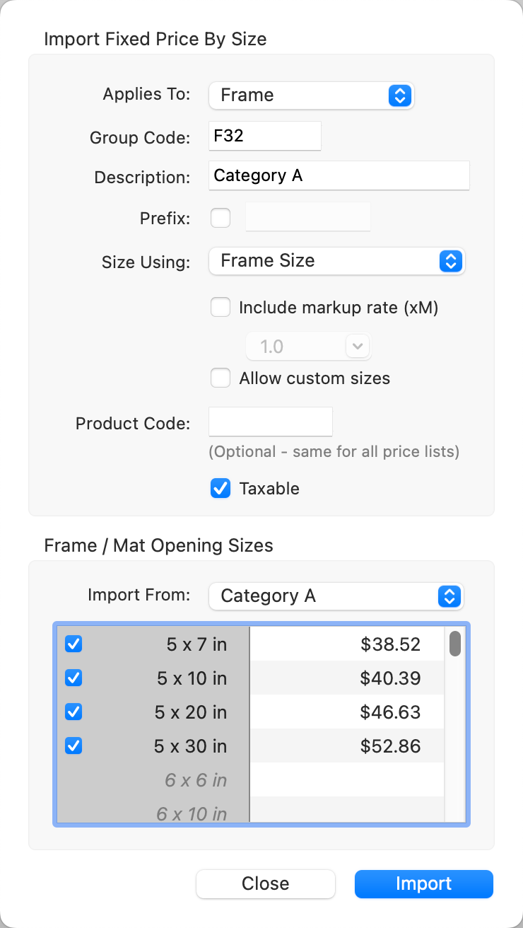Click the Group Code field
523x928 pixels.
(x=265, y=136)
